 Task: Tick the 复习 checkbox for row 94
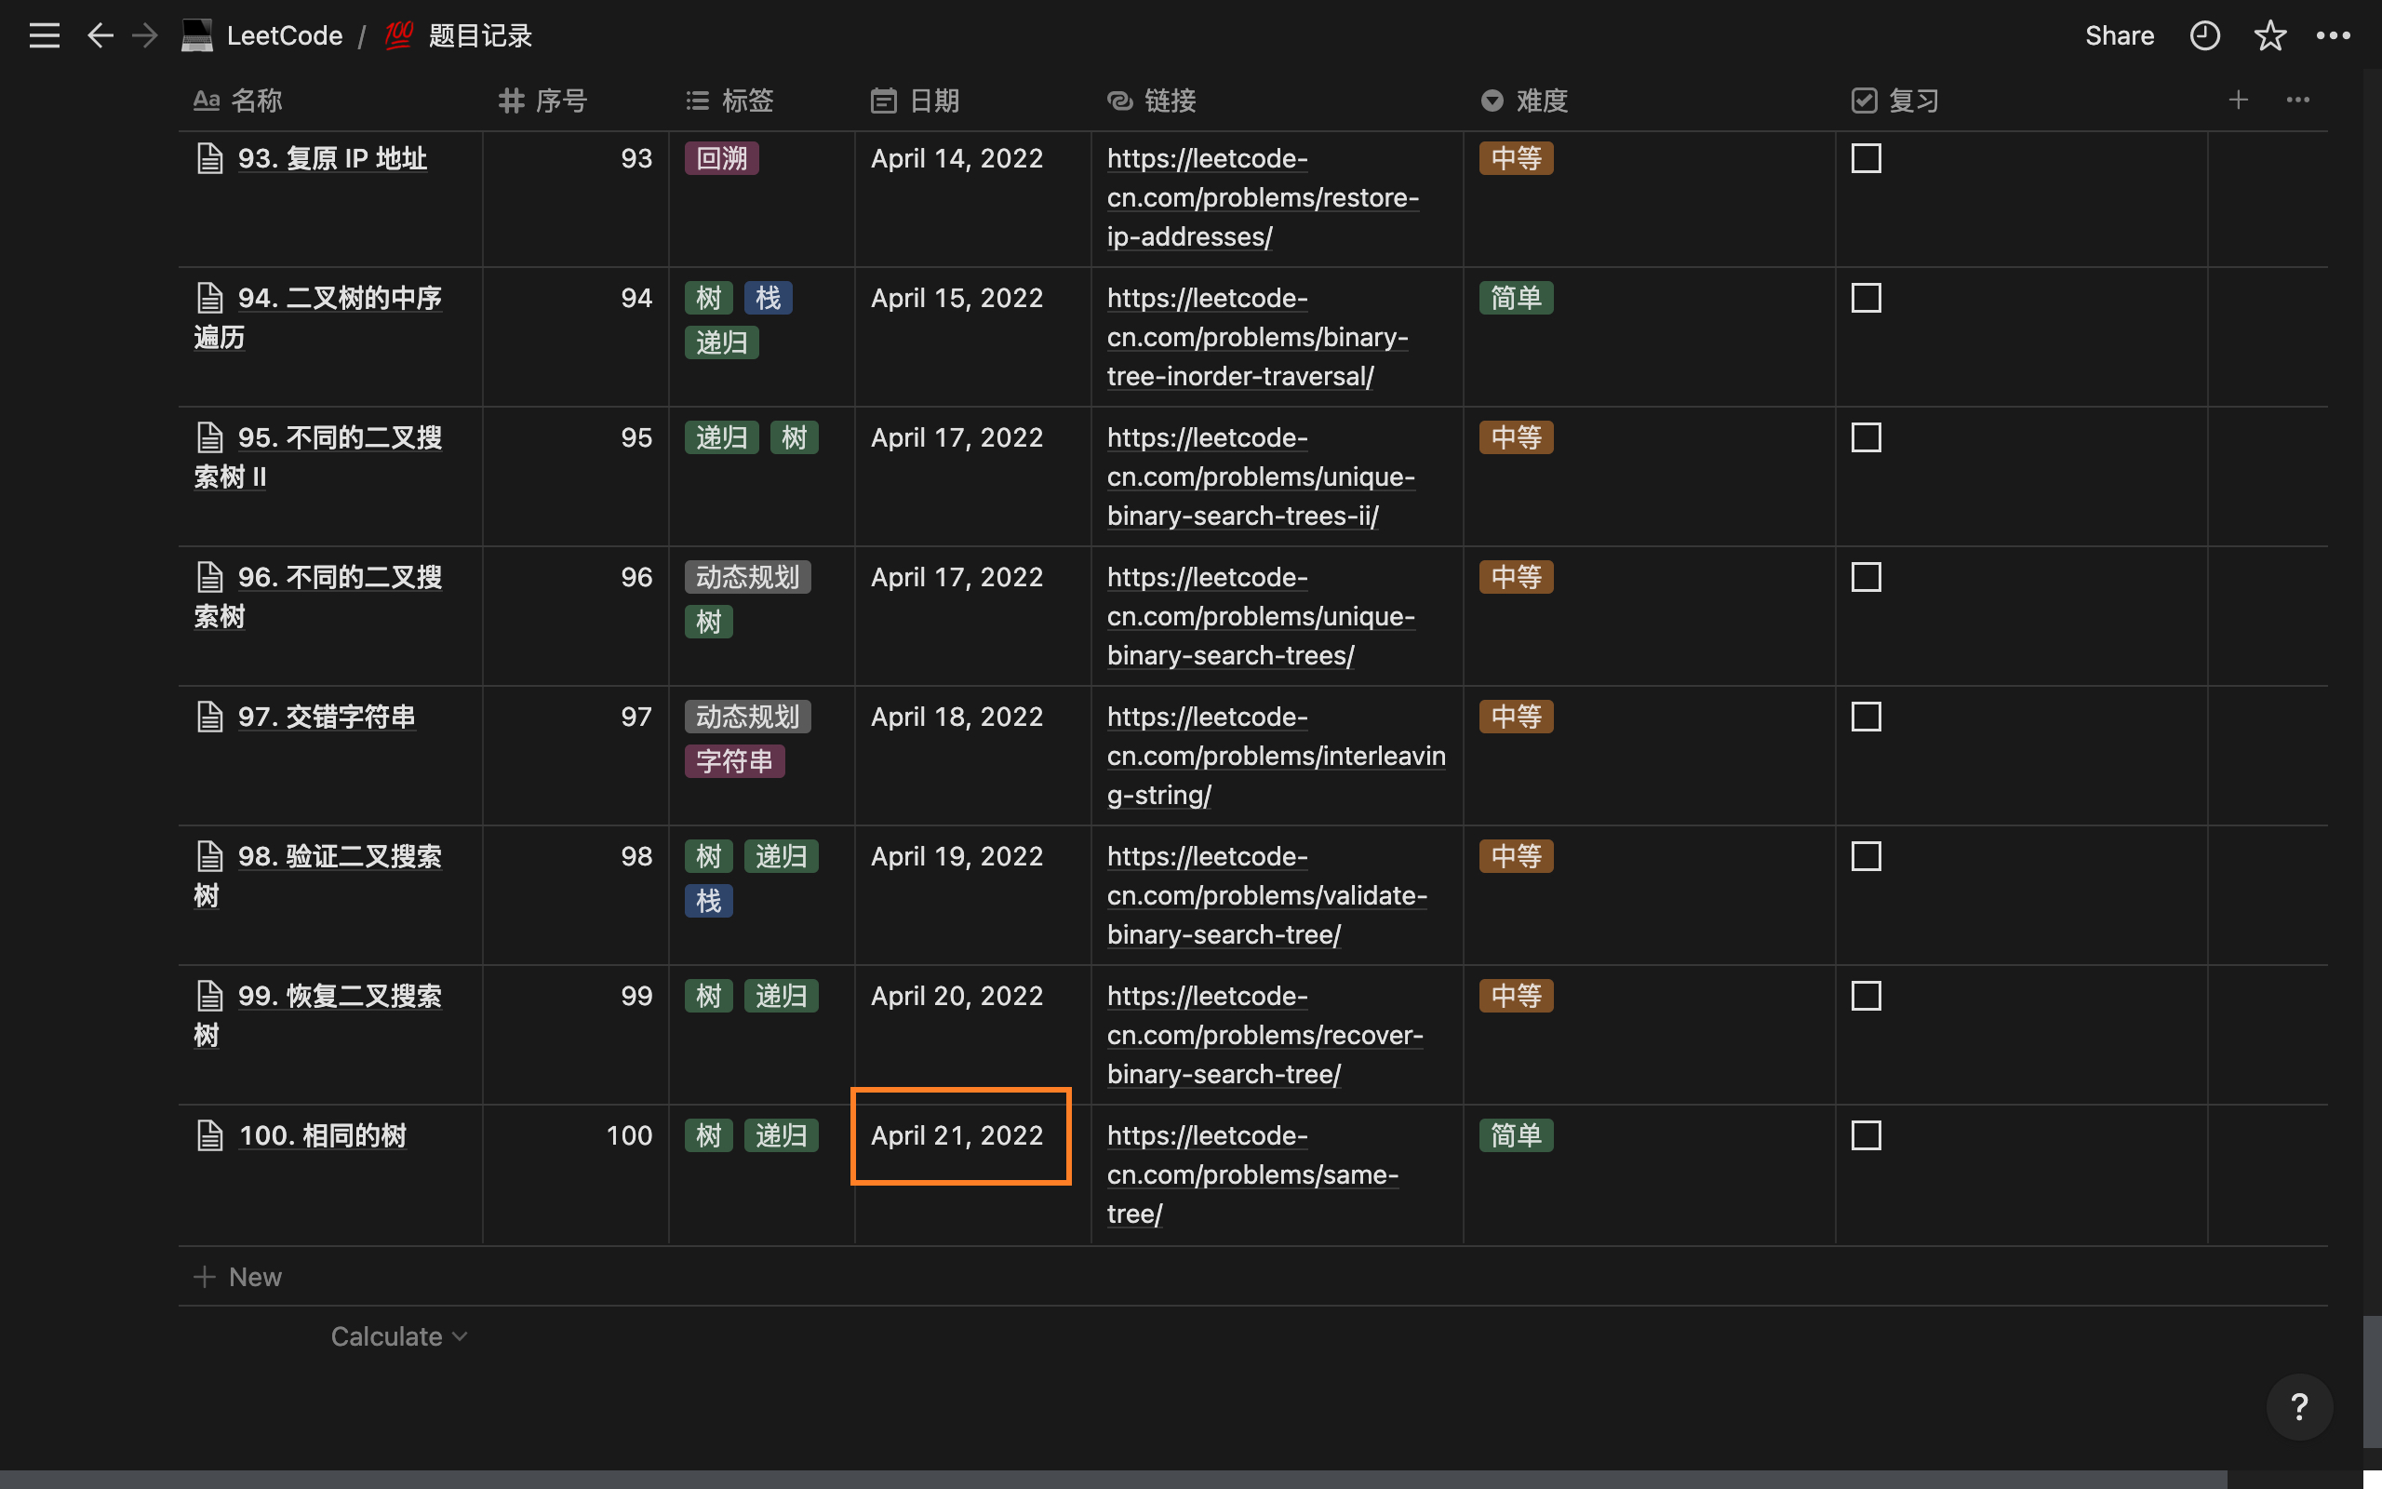(1867, 299)
